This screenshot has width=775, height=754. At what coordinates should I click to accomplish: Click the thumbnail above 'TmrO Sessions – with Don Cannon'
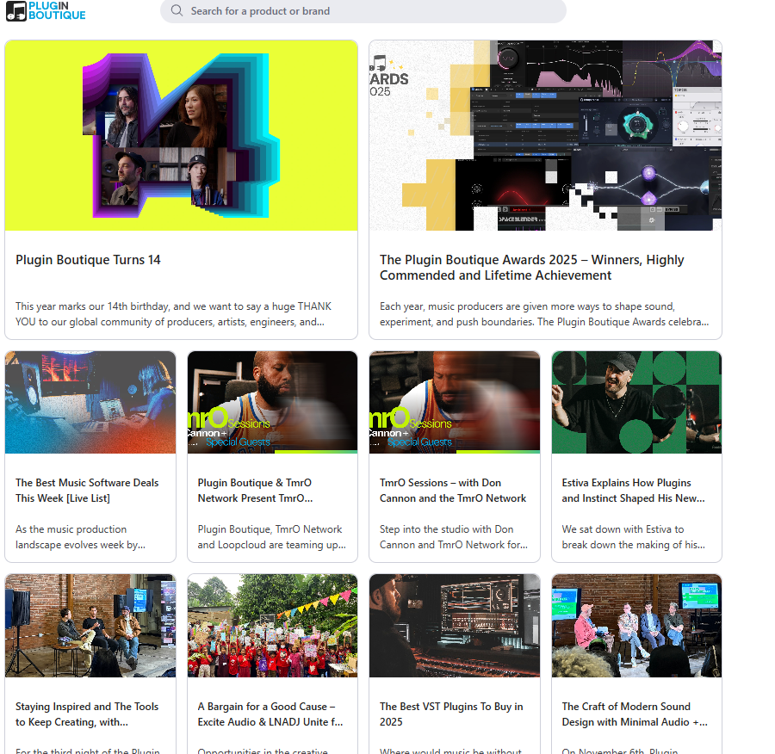pyautogui.click(x=455, y=402)
